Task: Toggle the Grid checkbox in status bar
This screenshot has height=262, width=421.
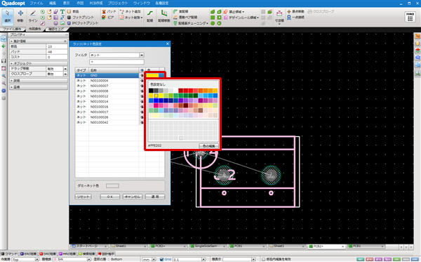Action: tap(161, 259)
